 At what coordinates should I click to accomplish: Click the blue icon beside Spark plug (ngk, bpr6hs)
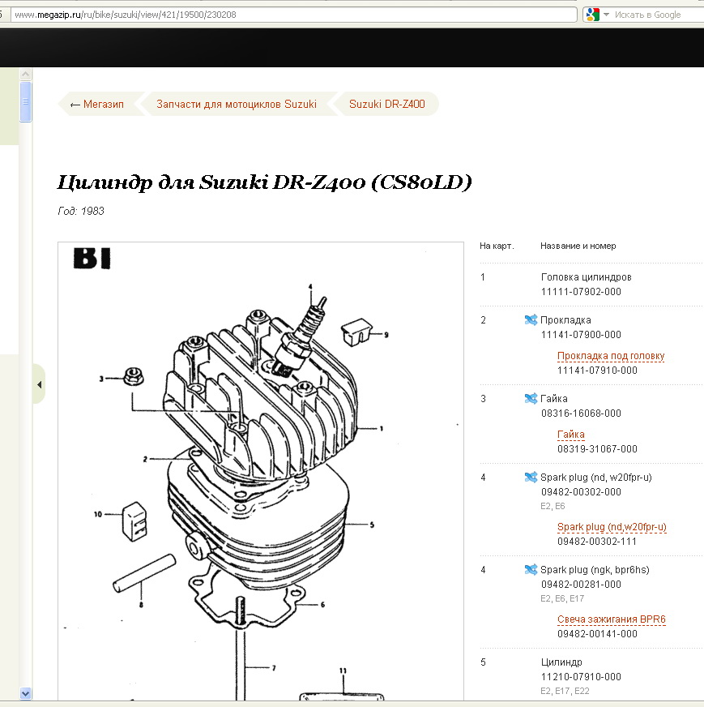531,569
